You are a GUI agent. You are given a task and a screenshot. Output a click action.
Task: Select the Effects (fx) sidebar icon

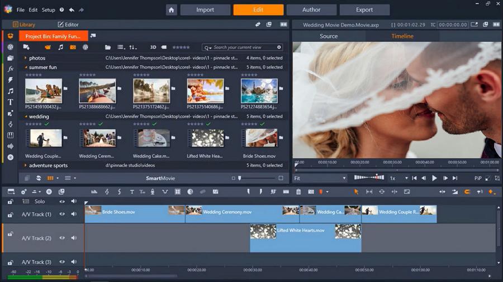coord(11,69)
